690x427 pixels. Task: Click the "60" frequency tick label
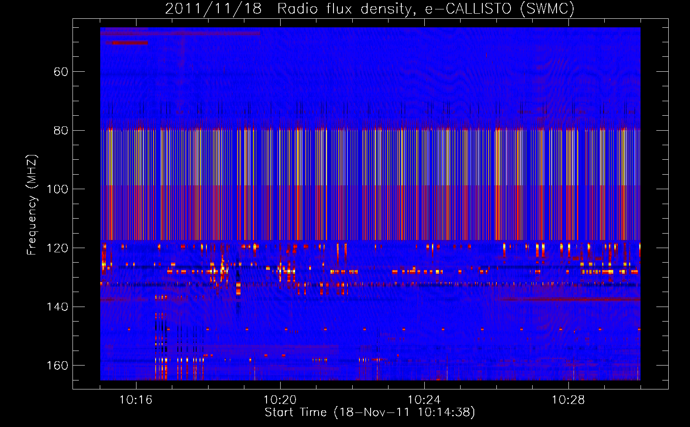[61, 72]
